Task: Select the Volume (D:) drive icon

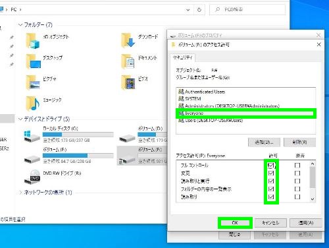Action: 127,139
